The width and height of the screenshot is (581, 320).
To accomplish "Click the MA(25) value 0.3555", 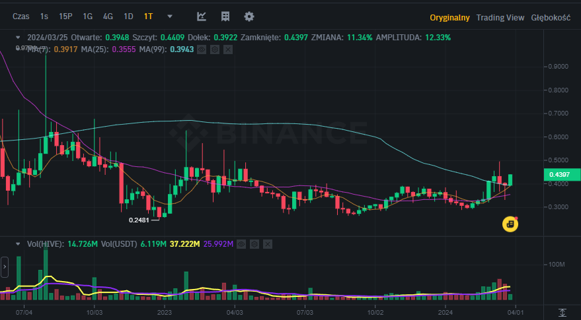I will [x=124, y=49].
